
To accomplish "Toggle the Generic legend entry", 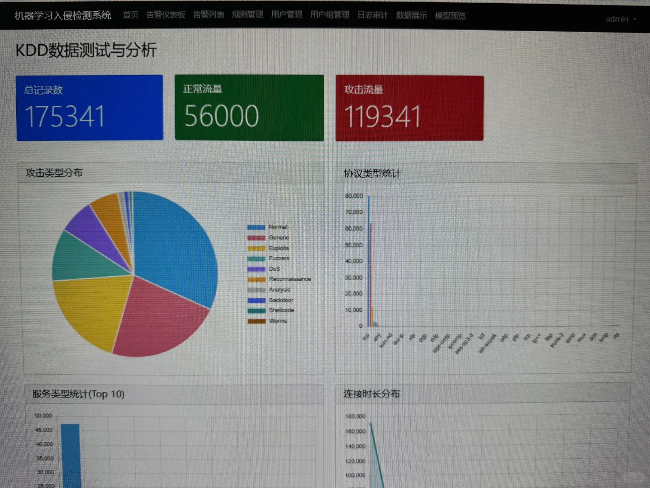I will point(269,238).
